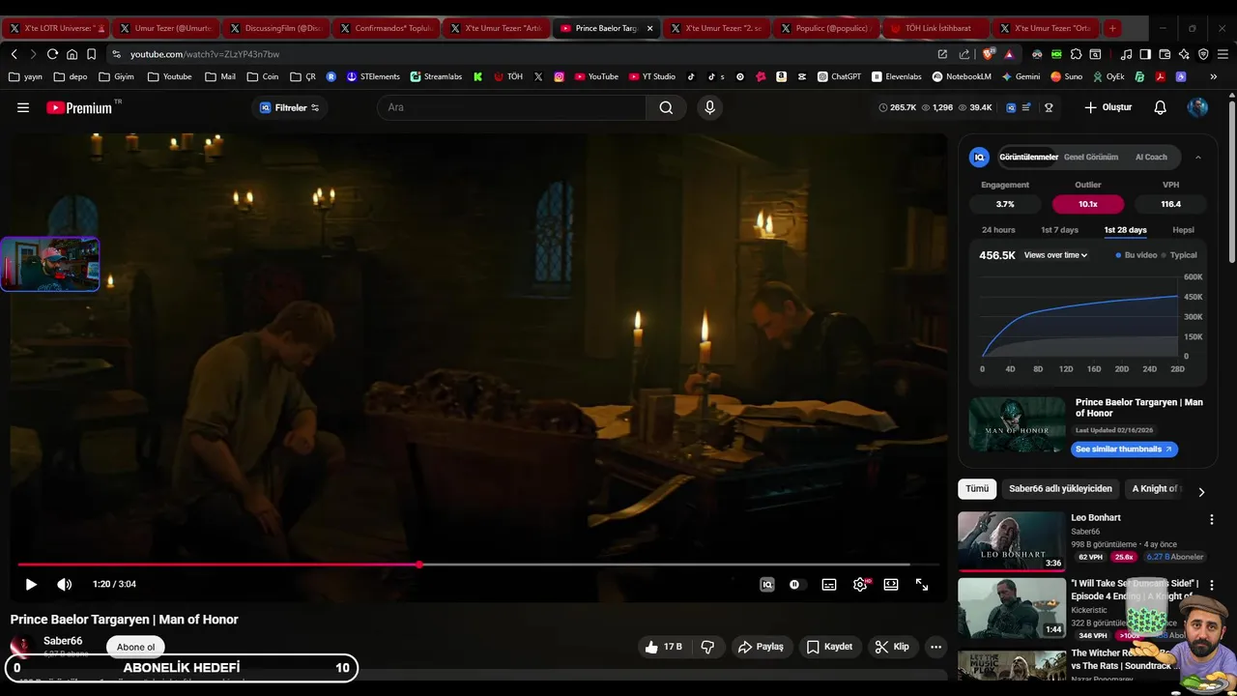This screenshot has height=696, width=1237.
Task: Click the IQ icon in player controls
Action: tap(766, 584)
